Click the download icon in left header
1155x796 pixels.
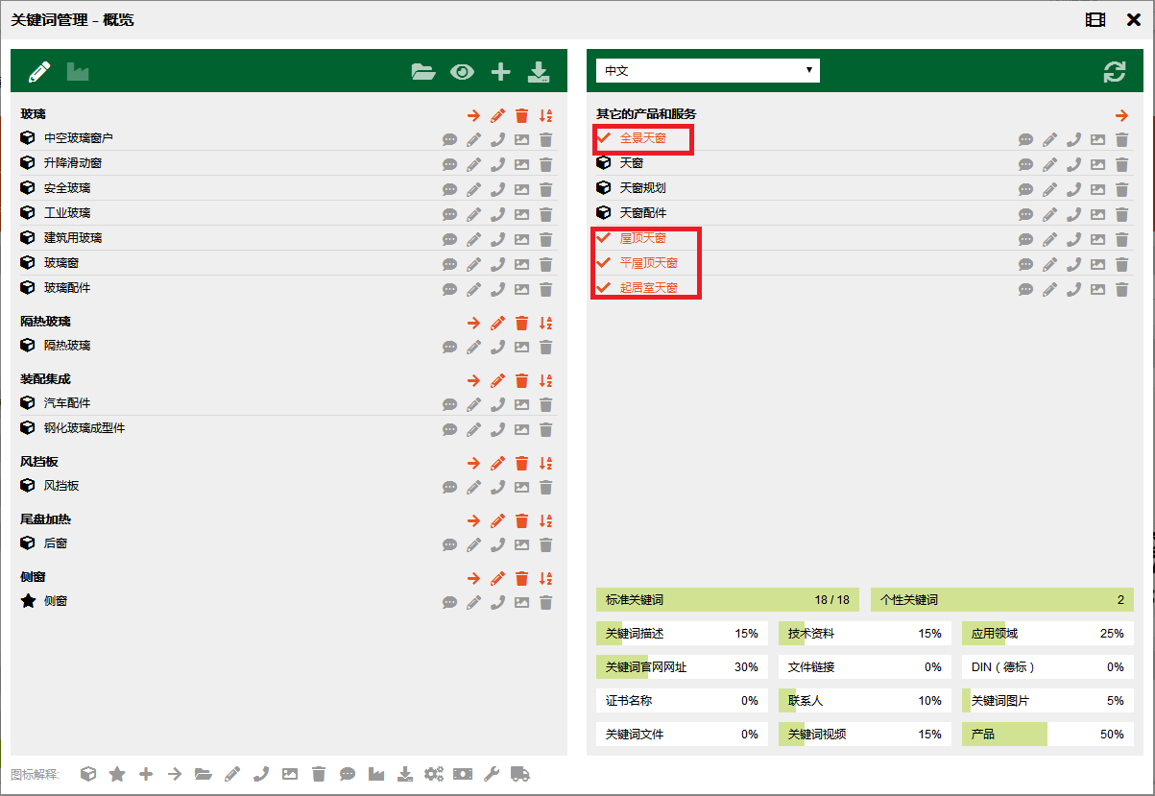coord(539,71)
